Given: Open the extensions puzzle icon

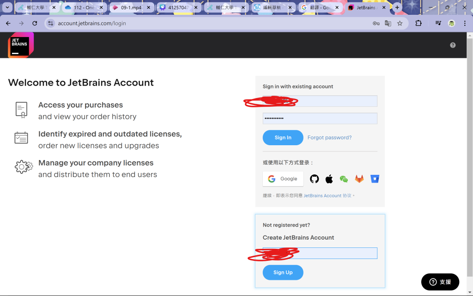Looking at the screenshot, I should tap(418, 23).
